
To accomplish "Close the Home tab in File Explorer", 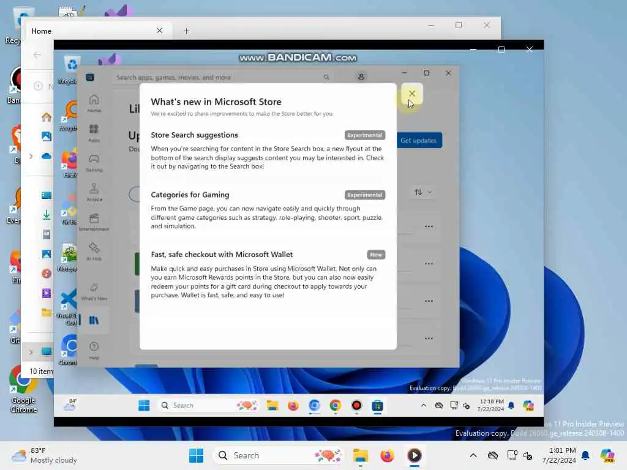I will [160, 31].
